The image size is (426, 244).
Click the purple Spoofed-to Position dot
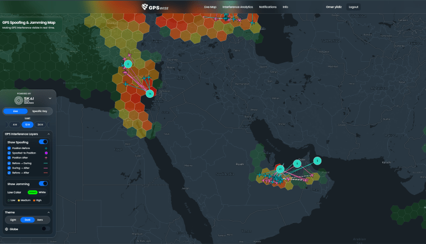click(x=46, y=153)
